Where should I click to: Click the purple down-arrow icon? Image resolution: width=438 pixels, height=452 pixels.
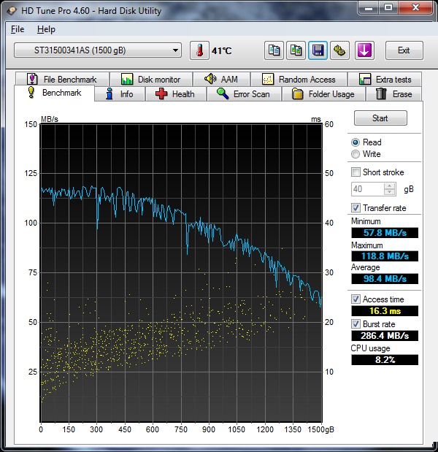pyautogui.click(x=364, y=50)
